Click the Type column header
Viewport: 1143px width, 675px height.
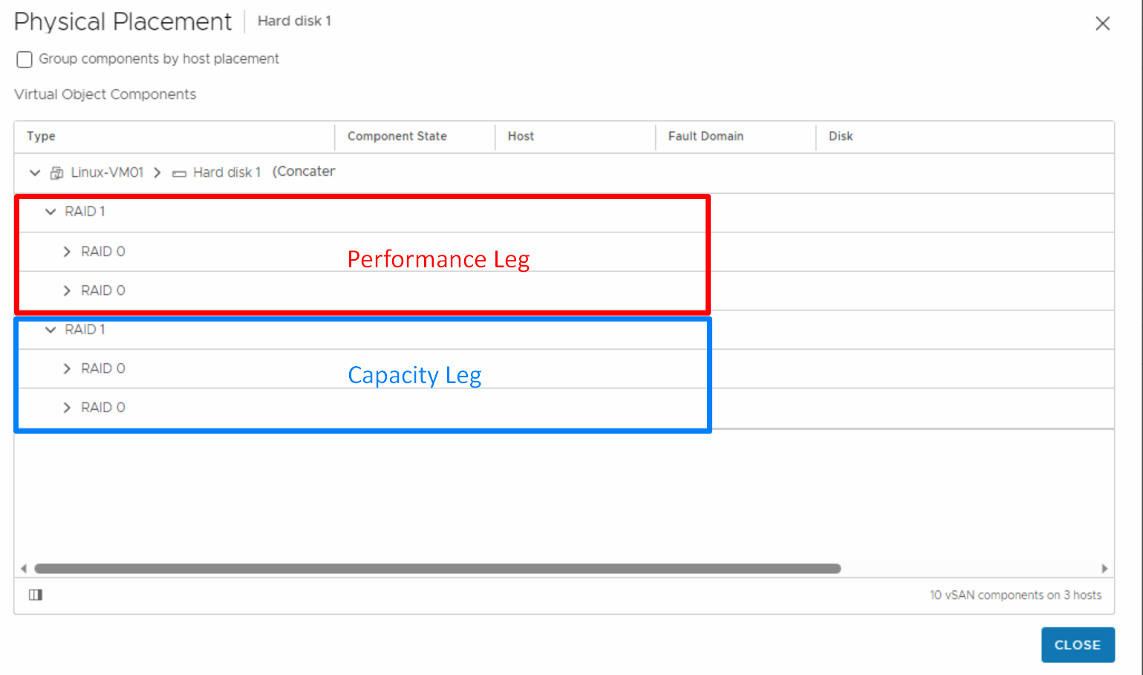pyautogui.click(x=41, y=136)
